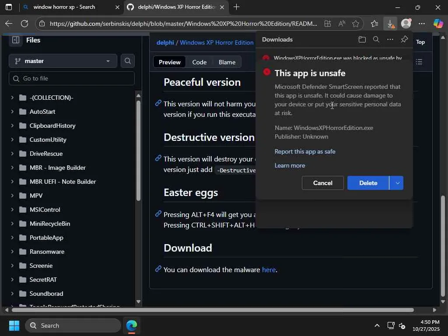Open the new tab plus button
This screenshot has height=336, width=448.
point(236,7)
